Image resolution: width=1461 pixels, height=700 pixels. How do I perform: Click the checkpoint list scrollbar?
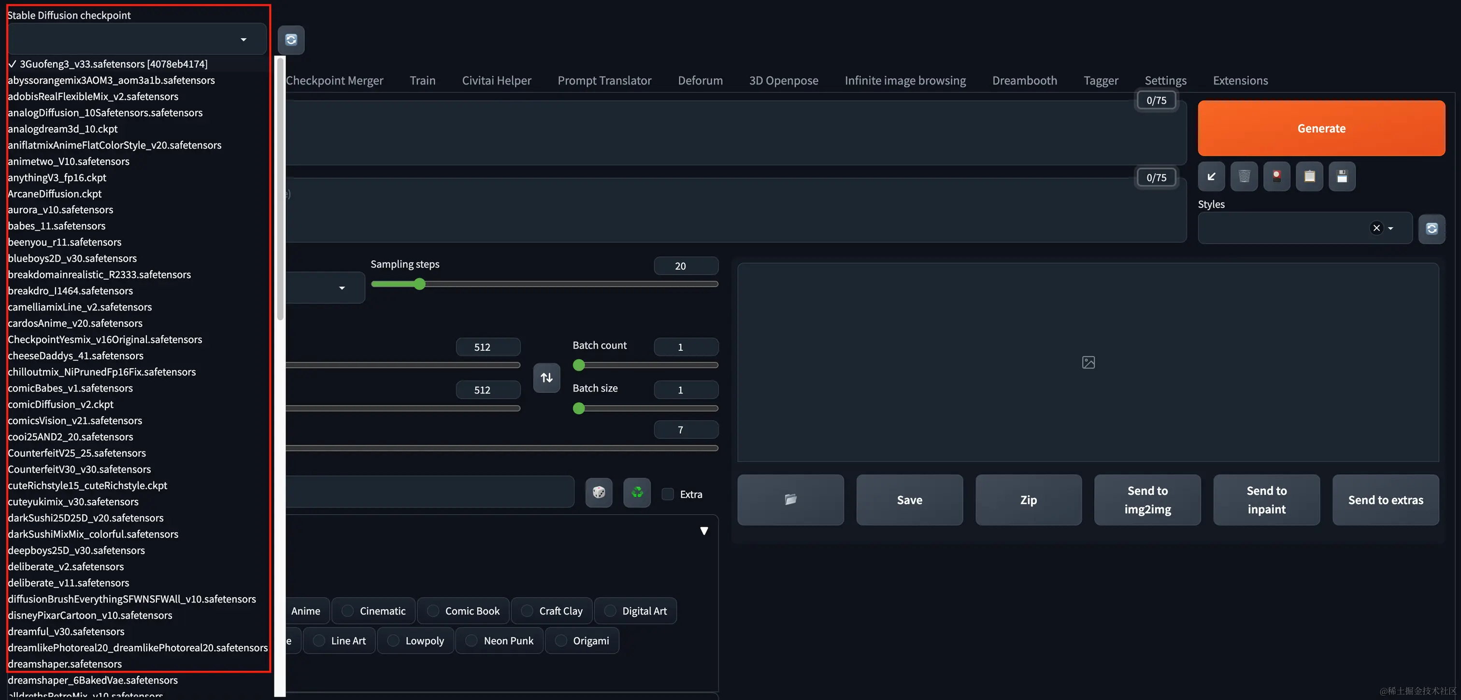[x=280, y=189]
